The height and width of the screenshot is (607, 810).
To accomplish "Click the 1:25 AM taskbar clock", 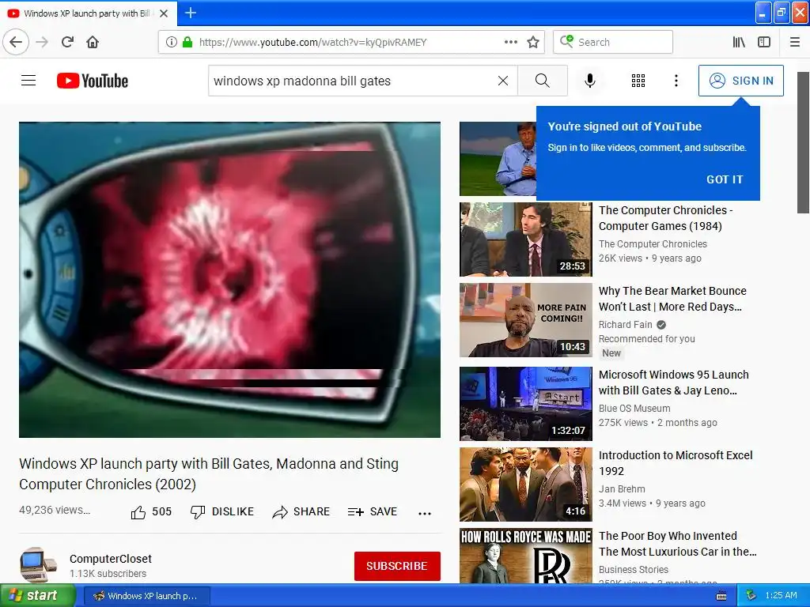I will click(x=781, y=596).
